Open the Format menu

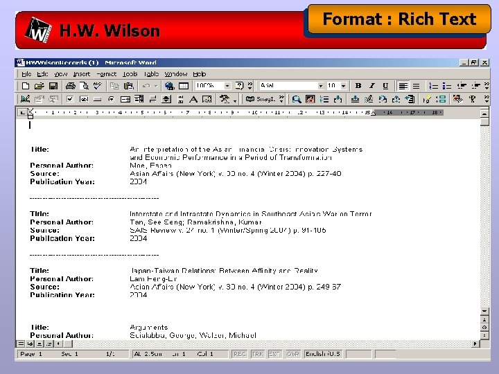(x=107, y=74)
